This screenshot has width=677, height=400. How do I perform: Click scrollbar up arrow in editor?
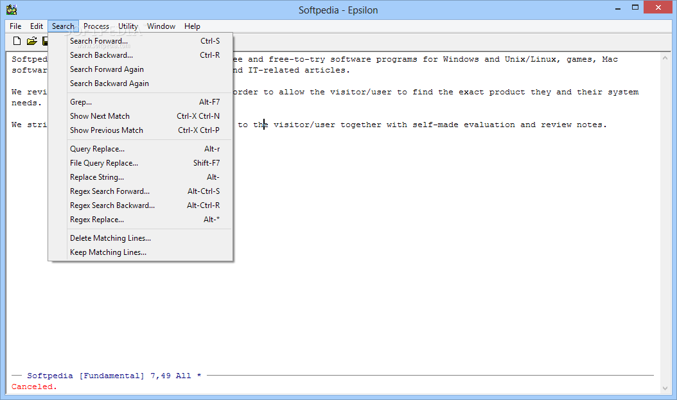click(665, 58)
